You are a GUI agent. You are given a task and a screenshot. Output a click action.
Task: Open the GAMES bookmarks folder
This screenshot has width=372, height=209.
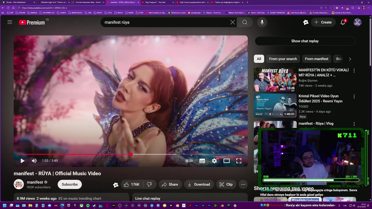pos(62,13)
